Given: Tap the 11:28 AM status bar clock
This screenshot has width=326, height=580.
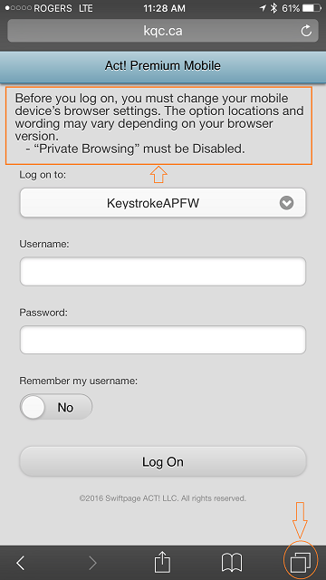Looking at the screenshot, I should tap(163, 8).
